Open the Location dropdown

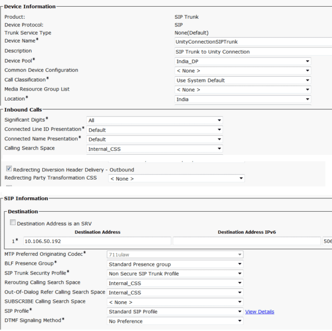pyautogui.click(x=242, y=99)
